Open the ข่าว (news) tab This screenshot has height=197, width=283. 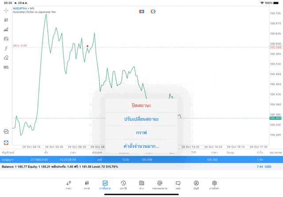tap(141, 185)
